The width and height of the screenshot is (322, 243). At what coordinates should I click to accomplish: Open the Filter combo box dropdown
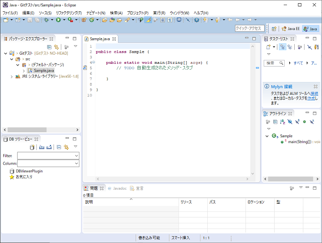(76, 155)
